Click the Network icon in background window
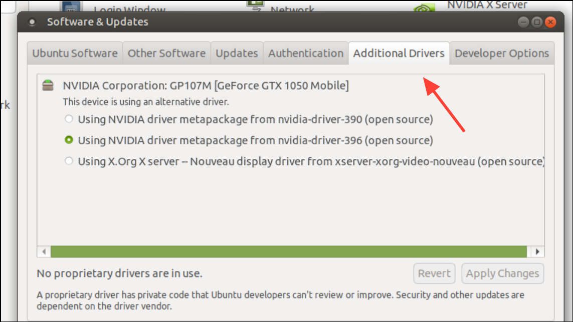This screenshot has height=322, width=573. [255, 5]
